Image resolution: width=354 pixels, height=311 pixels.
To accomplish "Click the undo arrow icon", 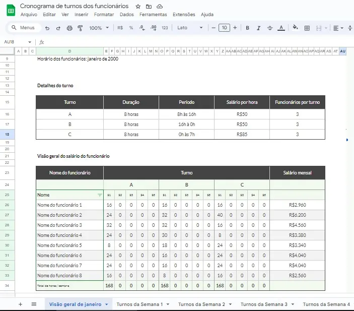I will pos(47,28).
